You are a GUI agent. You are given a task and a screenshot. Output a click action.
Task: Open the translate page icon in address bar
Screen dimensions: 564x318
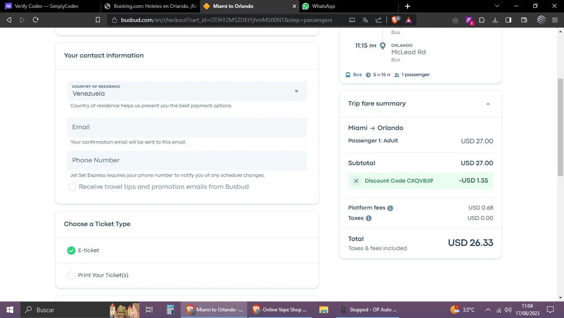tap(365, 20)
